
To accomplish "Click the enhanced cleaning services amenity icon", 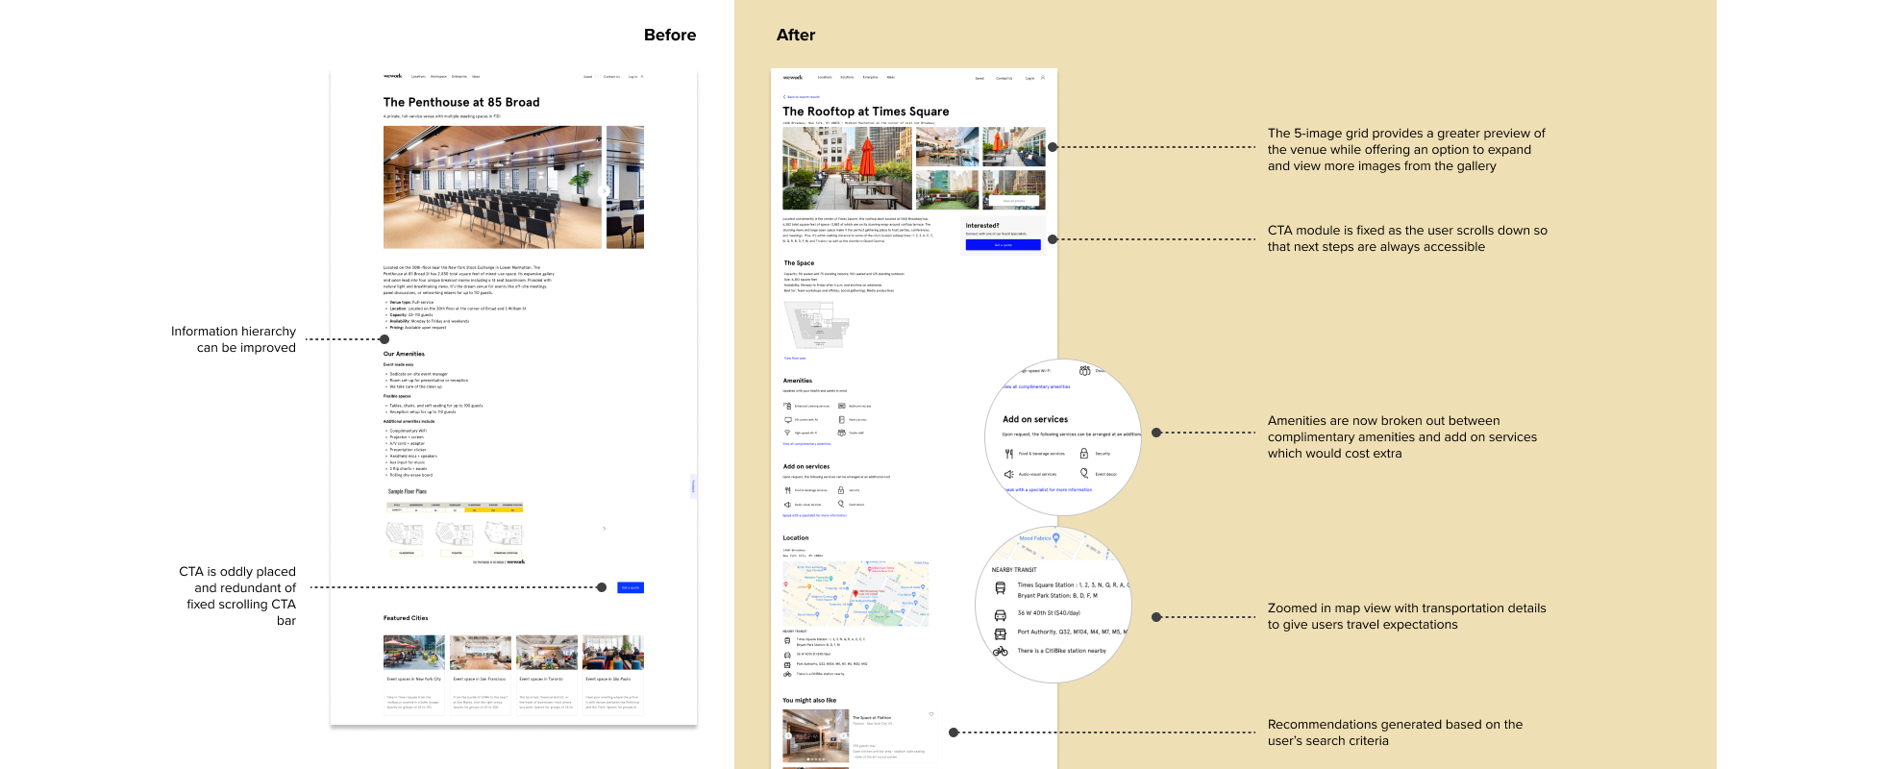I will [x=787, y=406].
